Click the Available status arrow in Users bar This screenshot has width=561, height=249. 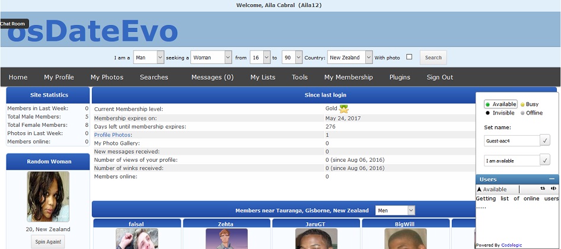click(x=479, y=189)
